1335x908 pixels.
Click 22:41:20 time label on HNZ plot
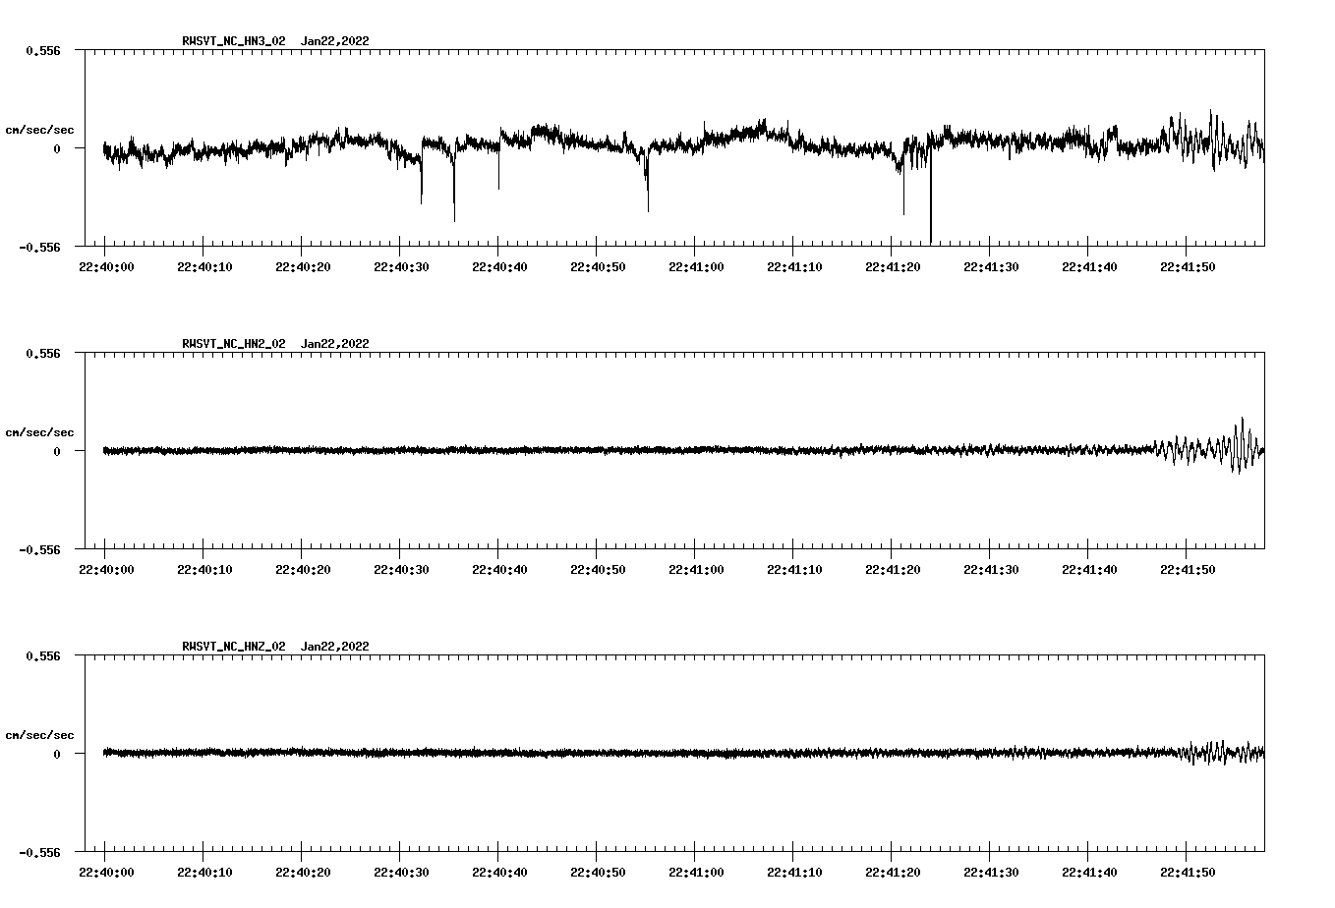point(892,872)
